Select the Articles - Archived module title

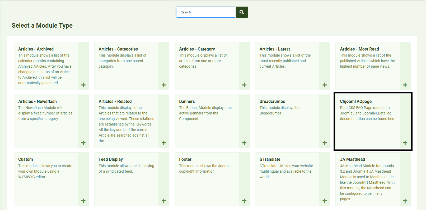point(36,49)
